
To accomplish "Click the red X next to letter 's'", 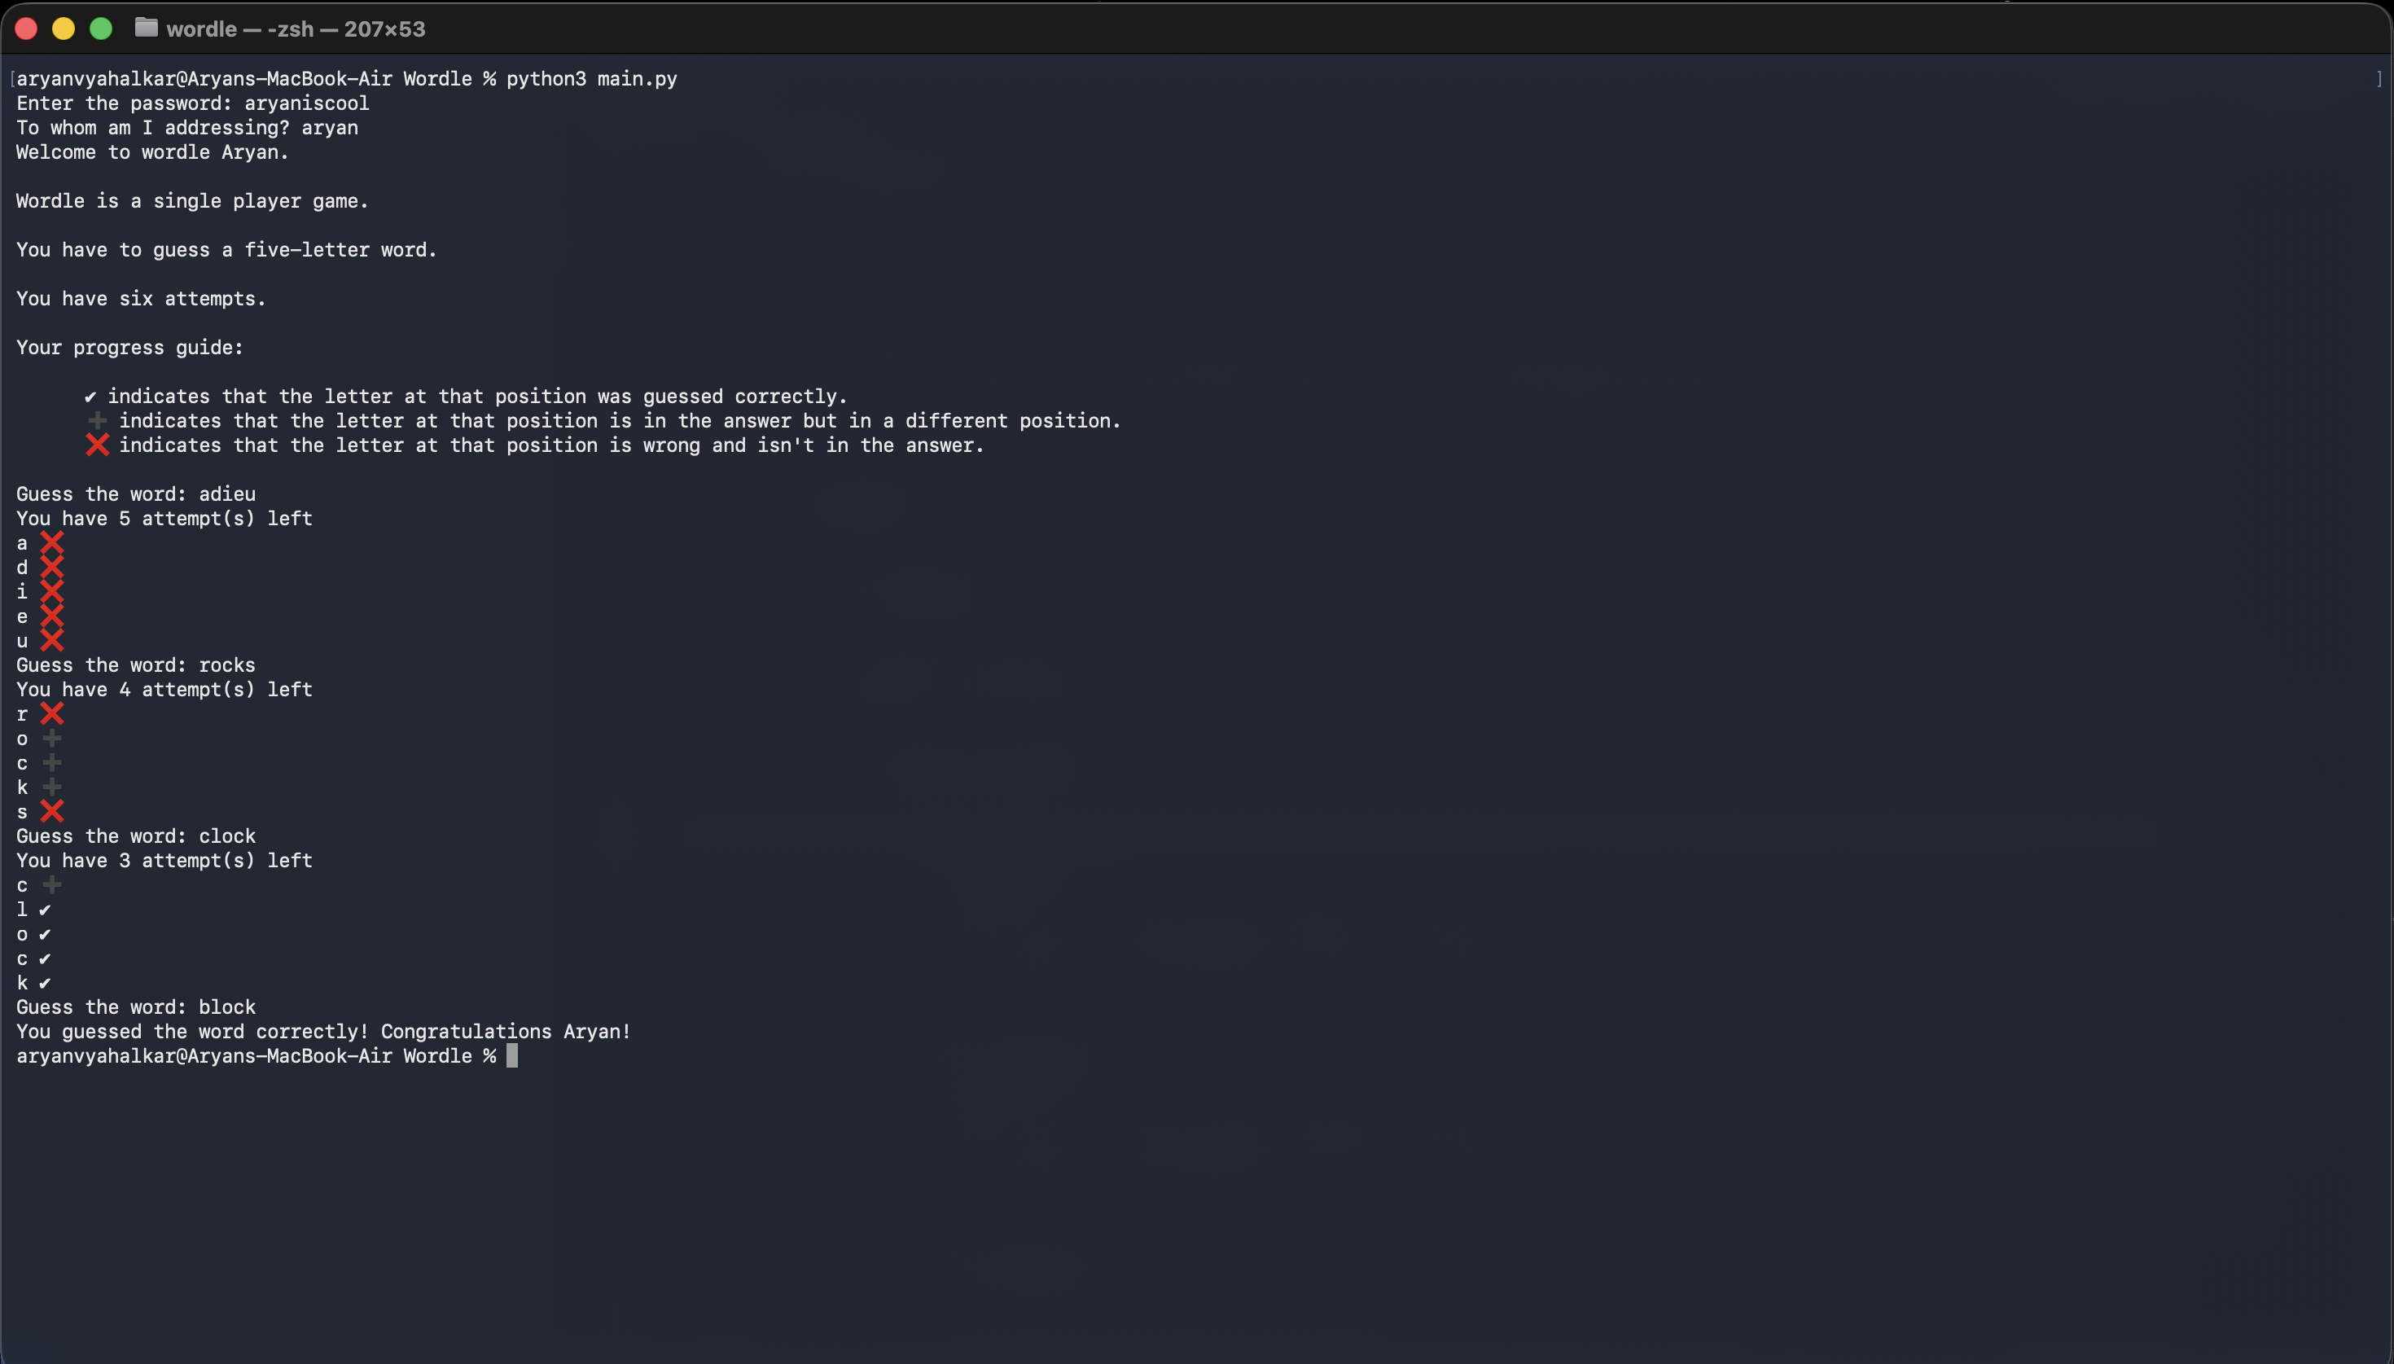I will coord(54,811).
